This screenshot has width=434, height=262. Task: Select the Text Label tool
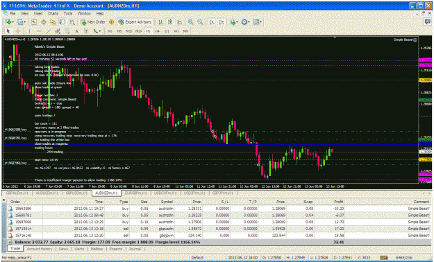pyautogui.click(x=86, y=31)
